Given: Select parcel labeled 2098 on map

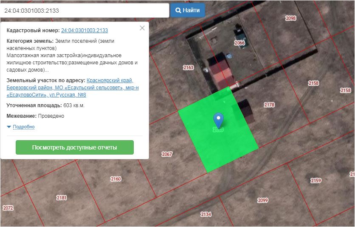Looking at the screenshot, I should click(x=290, y=18).
